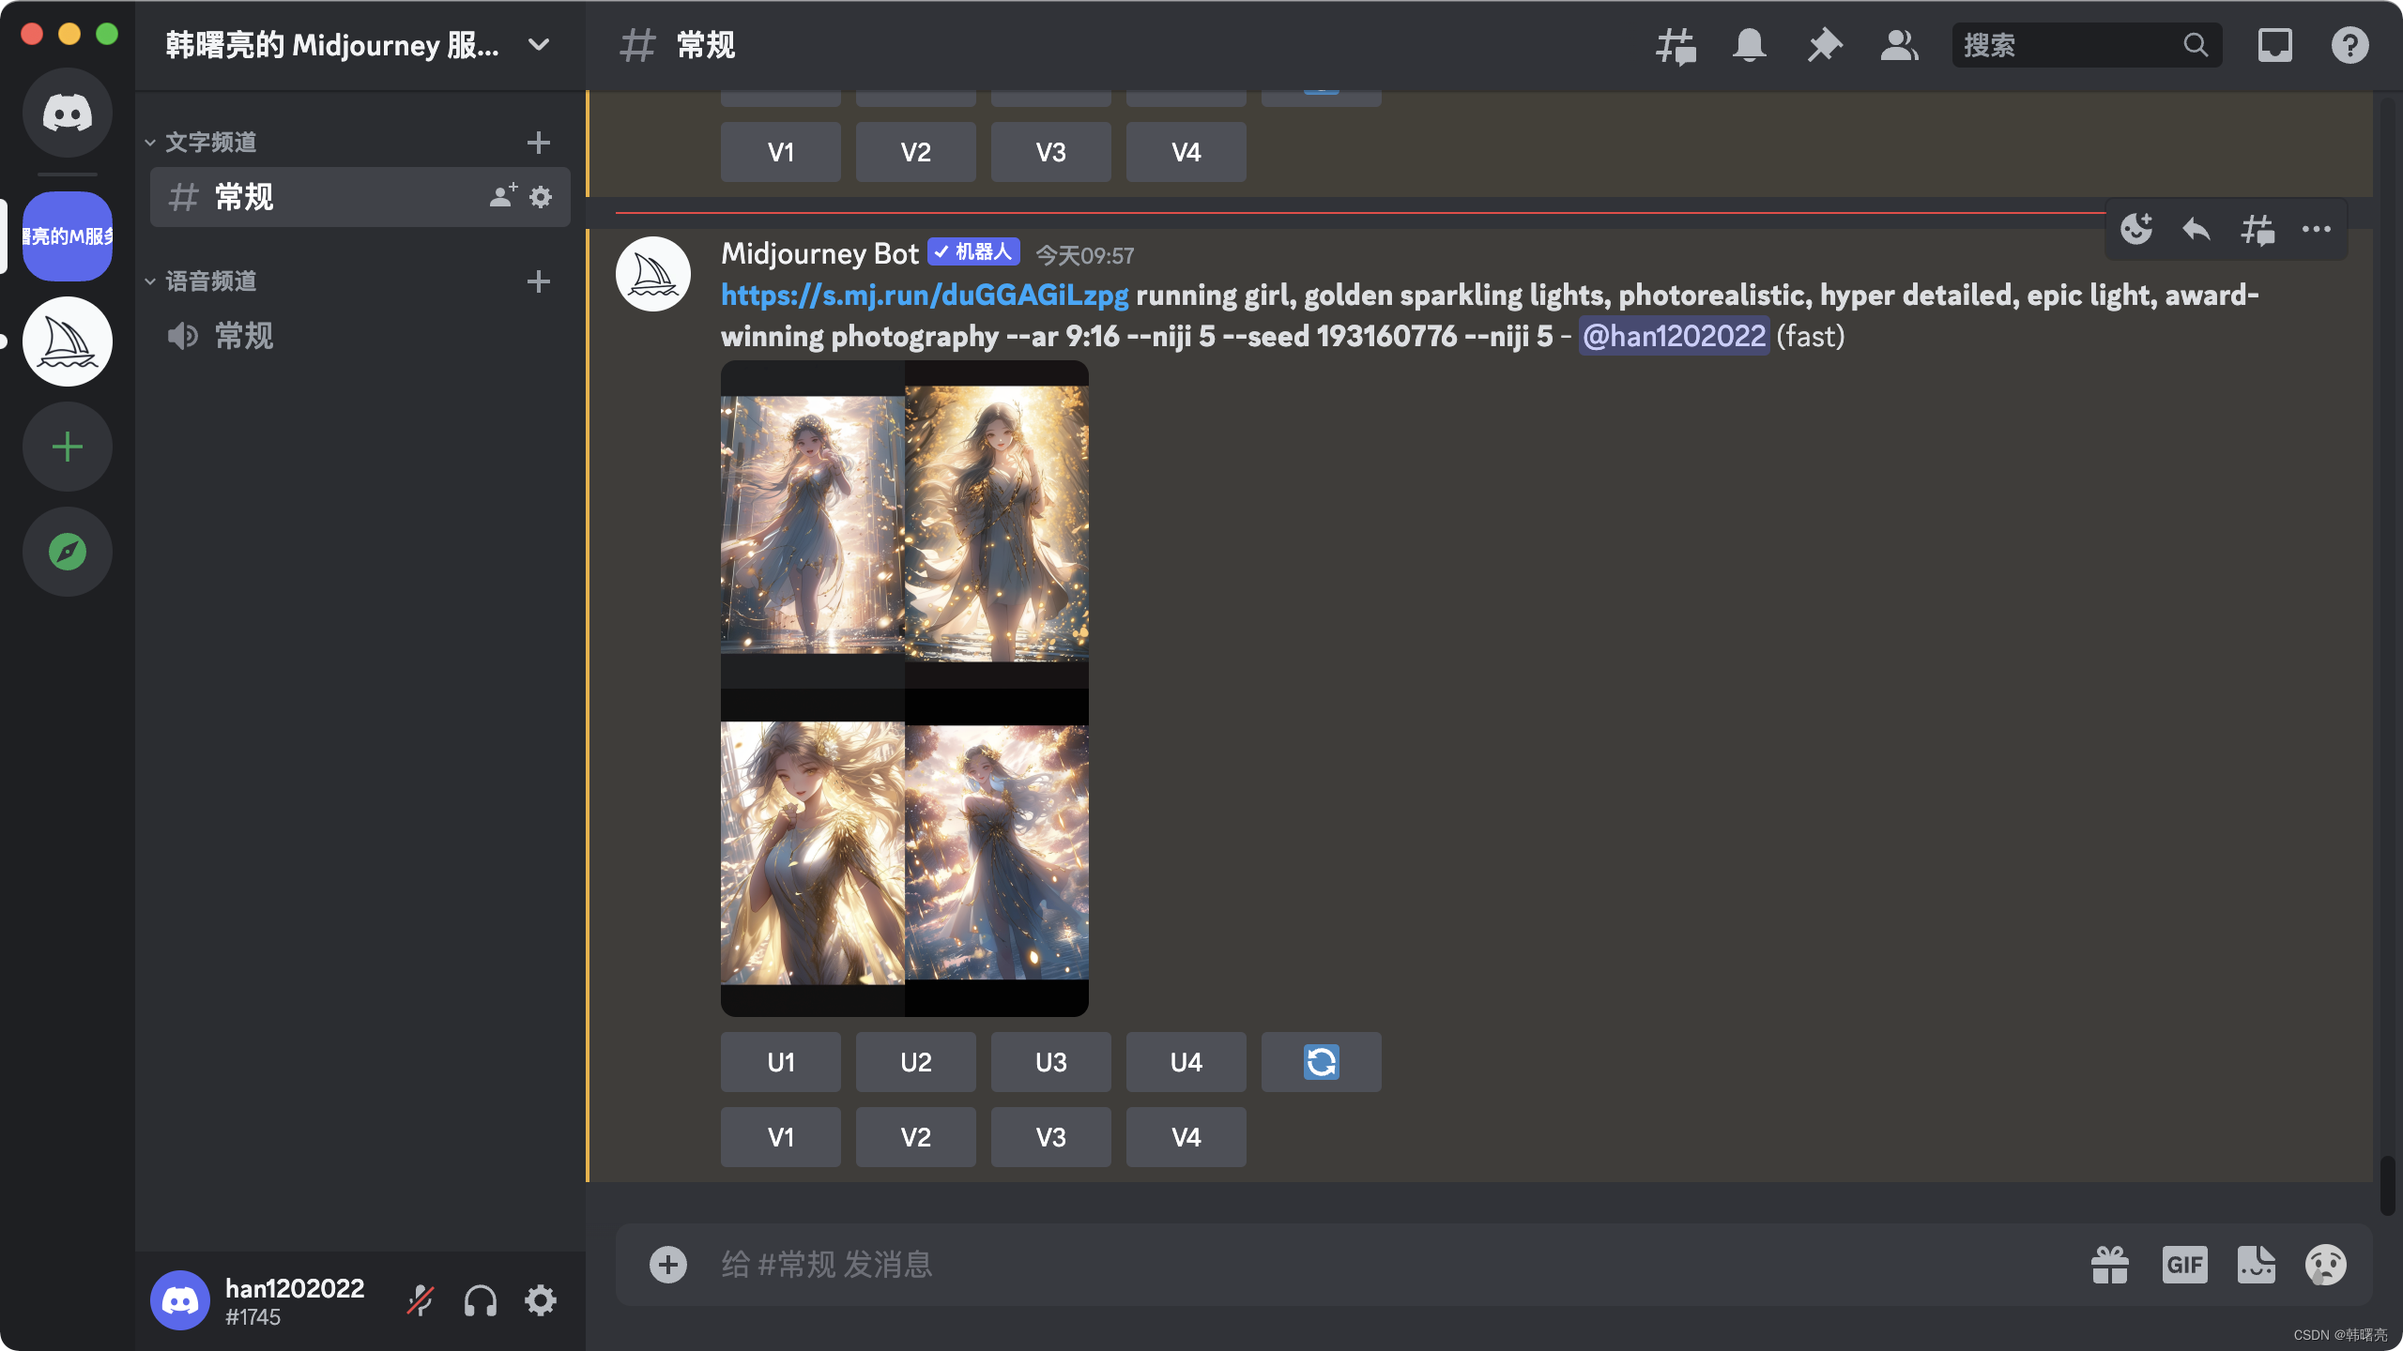
Task: Click the @han1202022 mention
Action: point(1674,336)
